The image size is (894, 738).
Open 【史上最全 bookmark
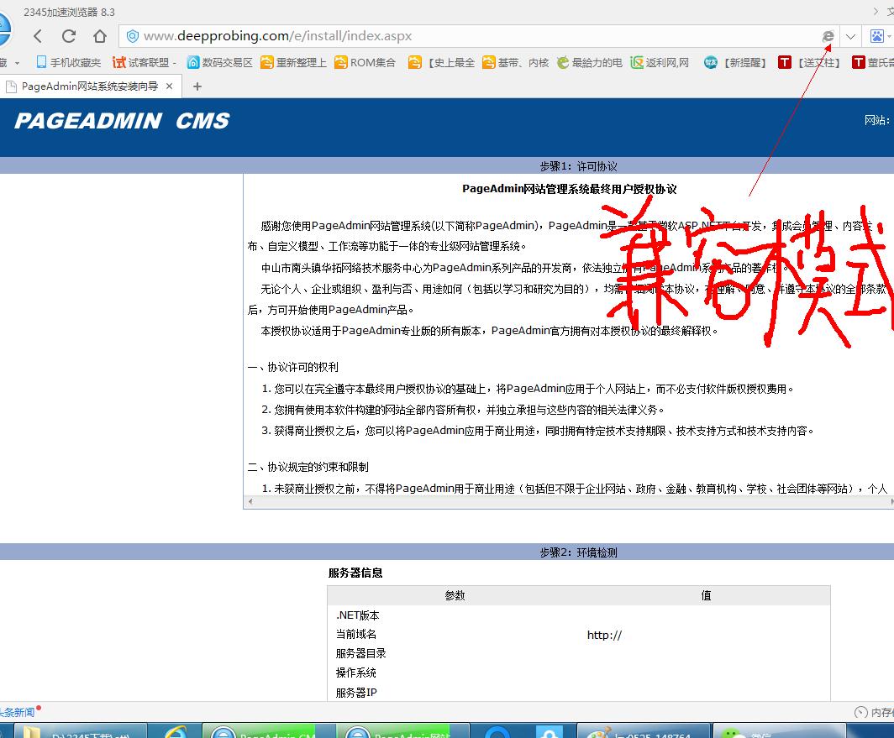pyautogui.click(x=442, y=62)
